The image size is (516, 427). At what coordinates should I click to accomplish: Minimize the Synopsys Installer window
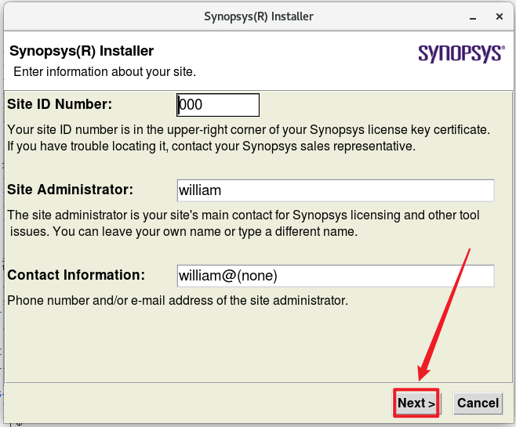473,16
